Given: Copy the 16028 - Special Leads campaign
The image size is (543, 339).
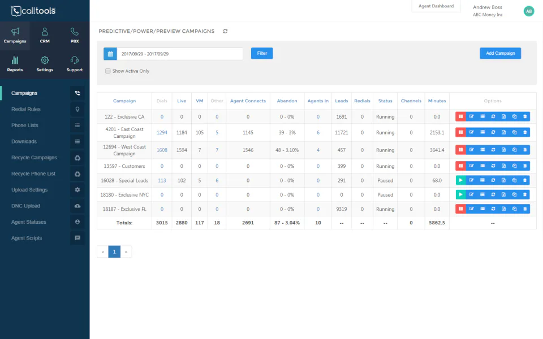Looking at the screenshot, I should point(514,180).
